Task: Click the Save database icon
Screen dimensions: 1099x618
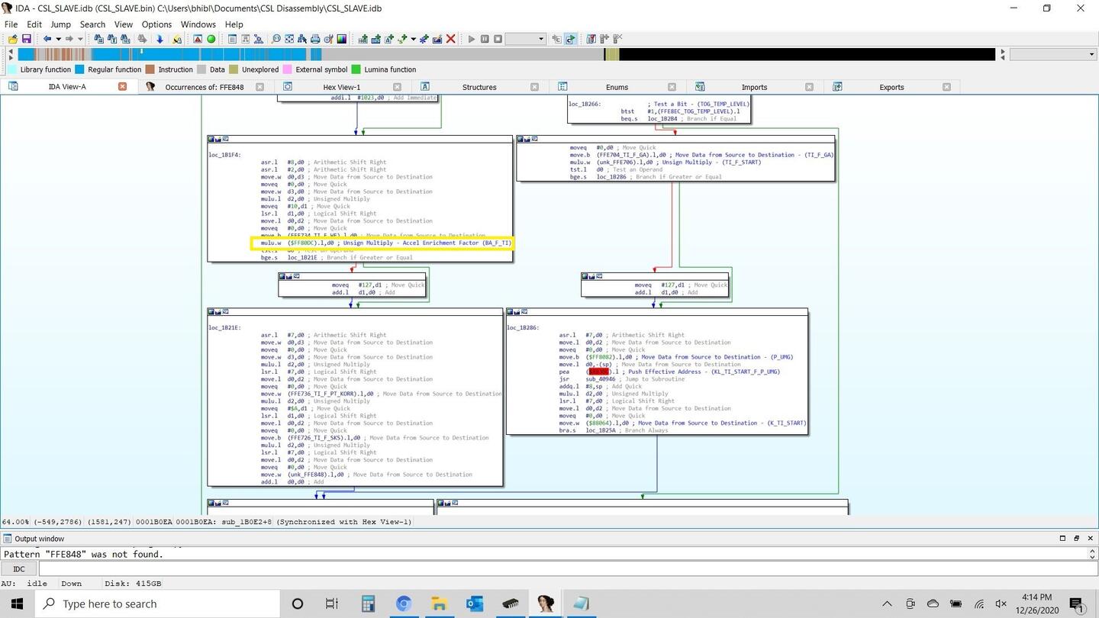Action: click(27, 39)
